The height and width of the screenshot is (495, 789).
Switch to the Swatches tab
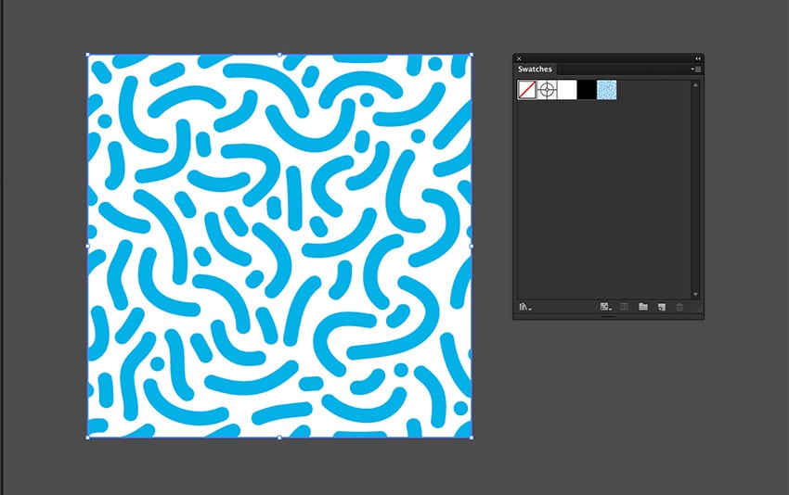(535, 69)
